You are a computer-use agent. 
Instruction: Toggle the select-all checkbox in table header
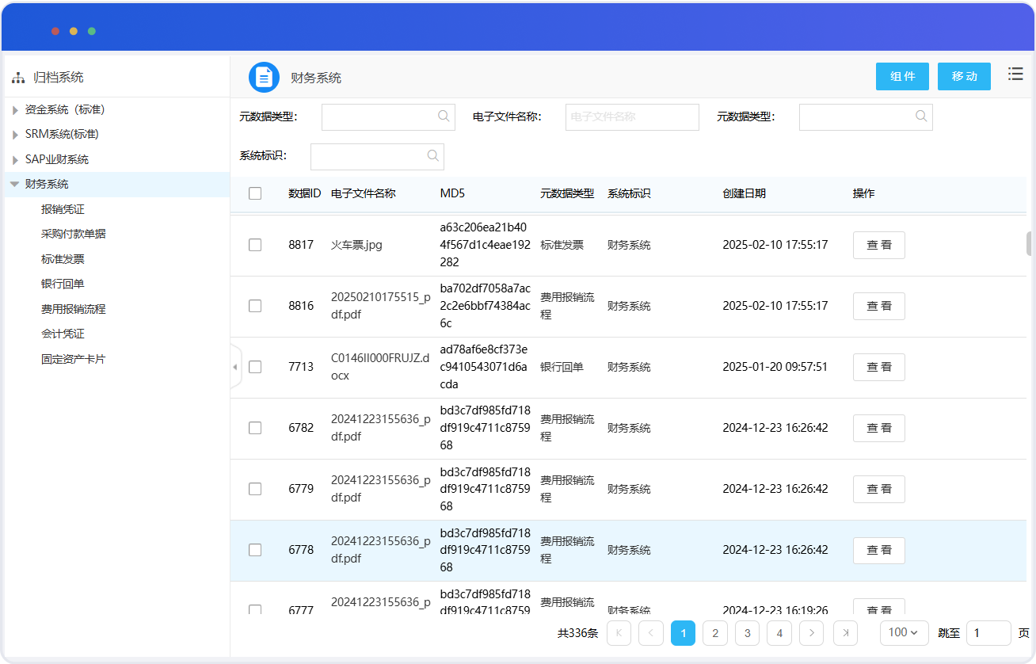pos(255,193)
